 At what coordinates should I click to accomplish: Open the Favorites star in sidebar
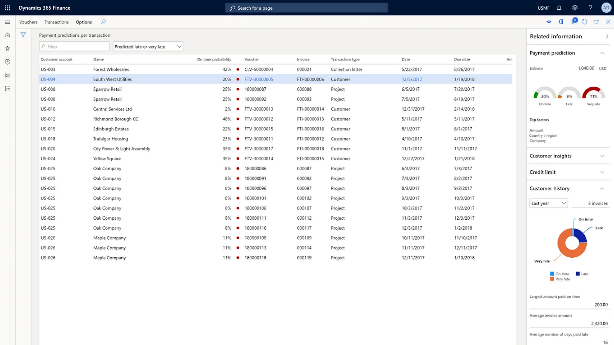pyautogui.click(x=7, y=48)
